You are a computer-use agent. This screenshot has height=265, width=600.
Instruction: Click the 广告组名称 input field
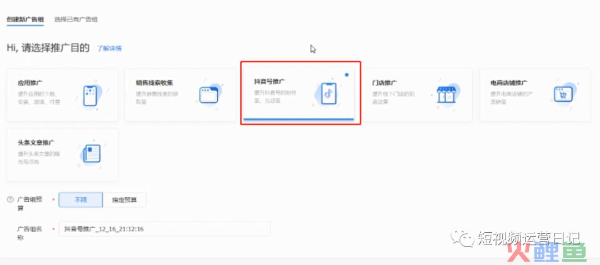pos(164,229)
